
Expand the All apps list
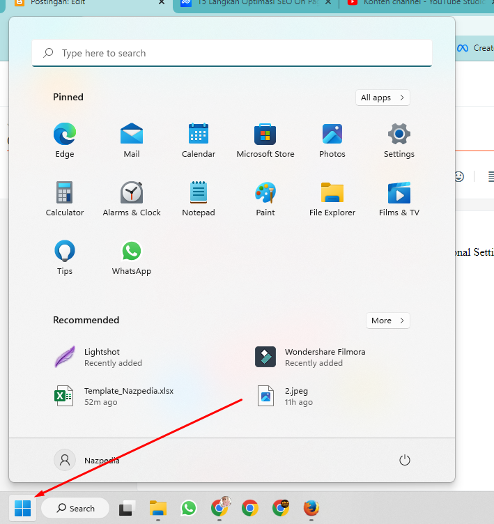pyautogui.click(x=383, y=98)
